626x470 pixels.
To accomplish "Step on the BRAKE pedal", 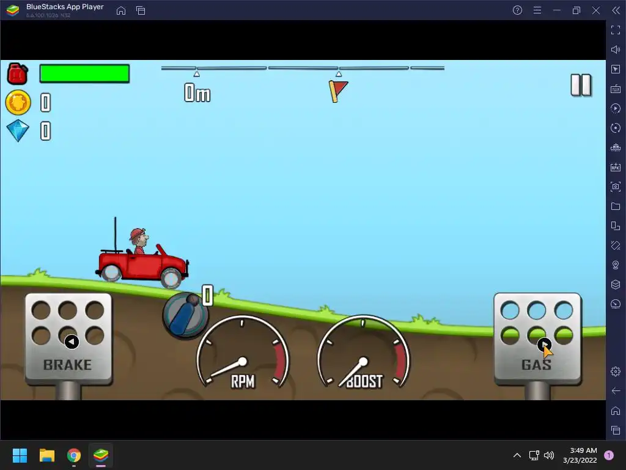I will 68,339.
